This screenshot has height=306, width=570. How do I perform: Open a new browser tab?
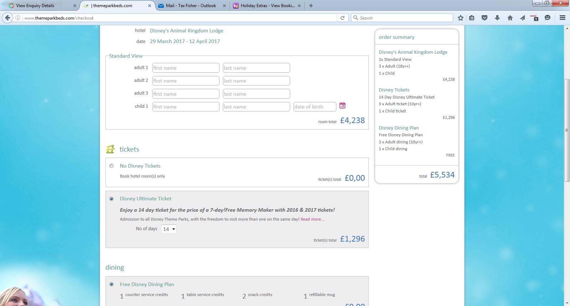[311, 6]
